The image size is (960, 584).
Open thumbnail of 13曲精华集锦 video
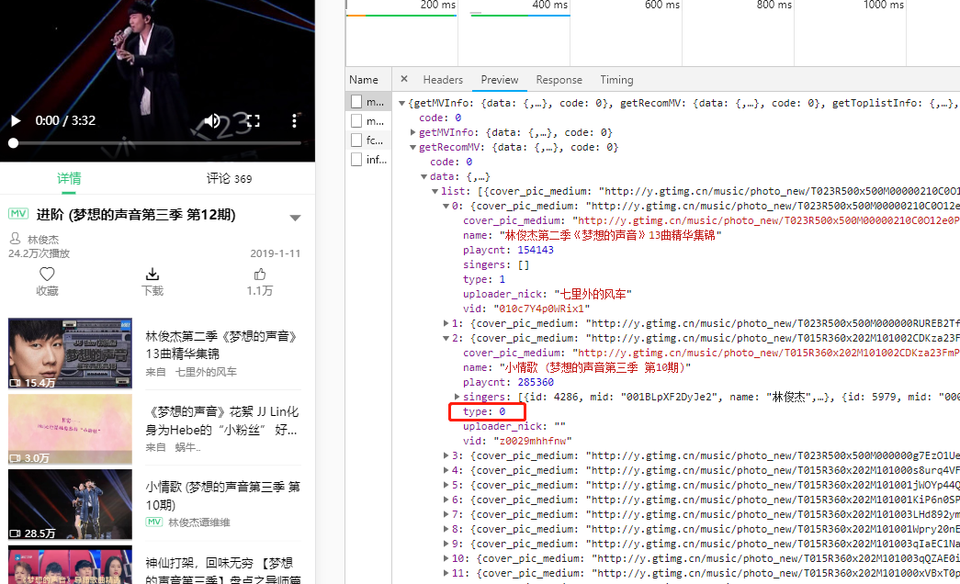71,354
